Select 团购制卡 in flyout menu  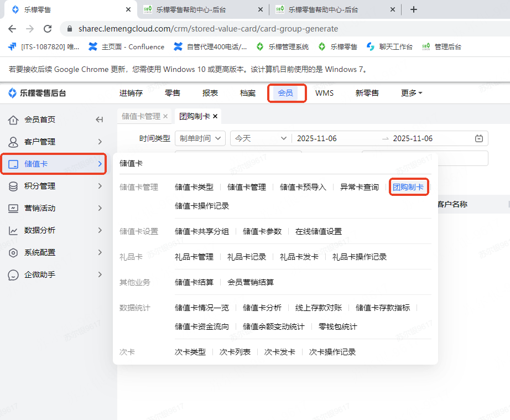pyautogui.click(x=408, y=188)
